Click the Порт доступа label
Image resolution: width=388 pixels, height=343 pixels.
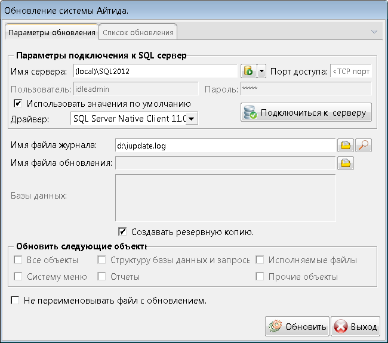tap(299, 72)
